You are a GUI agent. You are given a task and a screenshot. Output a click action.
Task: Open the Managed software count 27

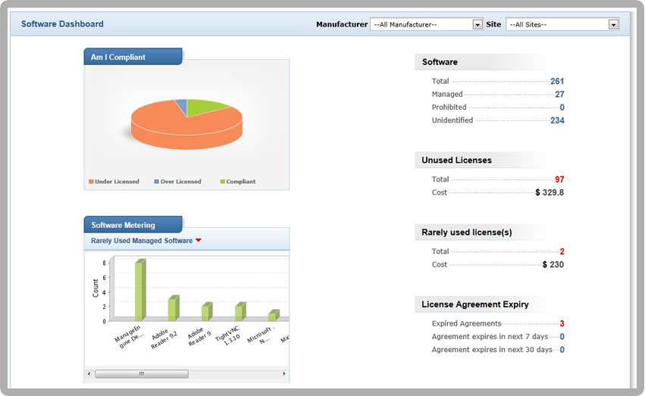pyautogui.click(x=559, y=95)
